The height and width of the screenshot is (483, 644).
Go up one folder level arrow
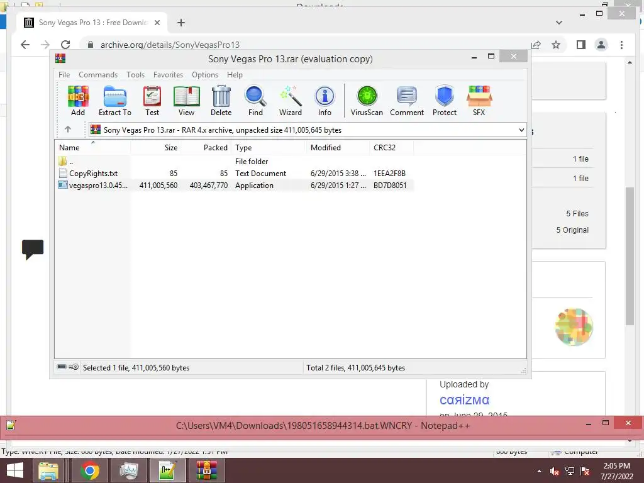pyautogui.click(x=68, y=130)
